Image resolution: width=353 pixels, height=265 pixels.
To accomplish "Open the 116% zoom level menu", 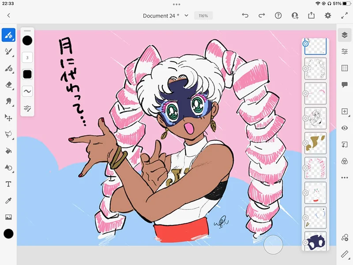I will pyautogui.click(x=203, y=15).
